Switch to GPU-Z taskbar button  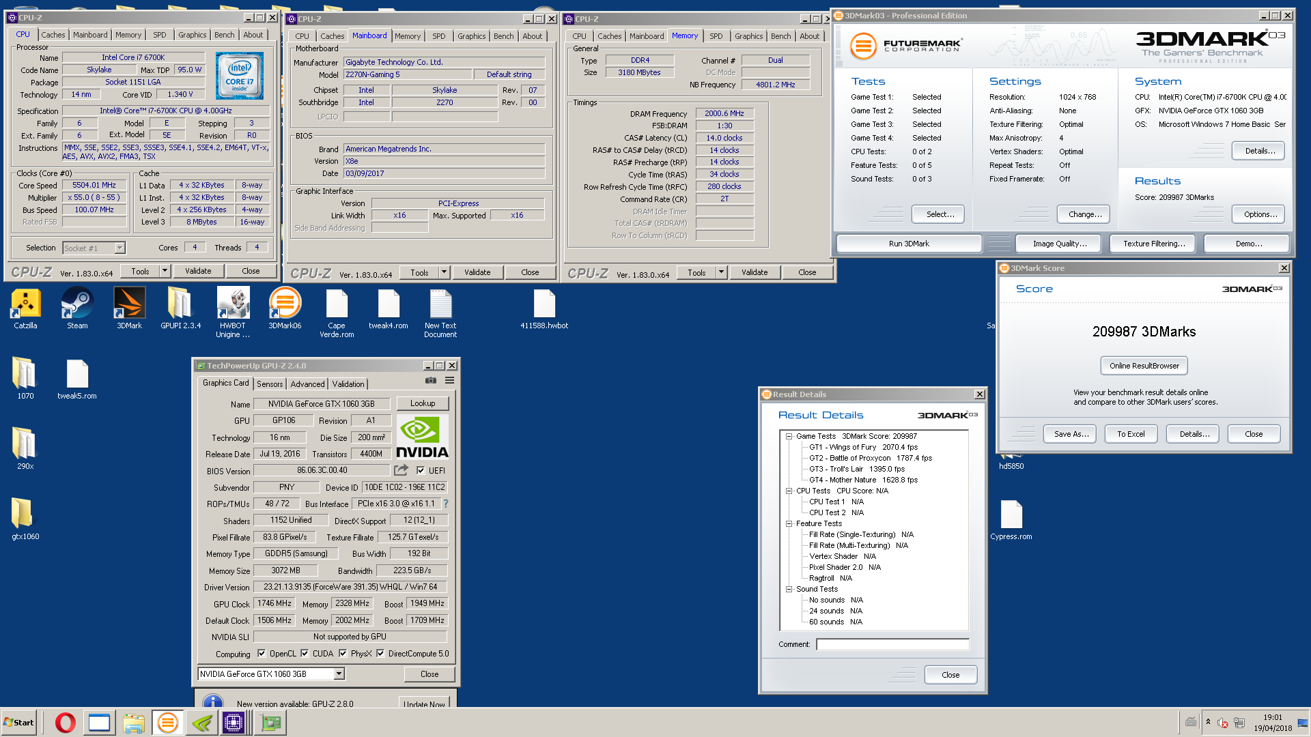270,723
